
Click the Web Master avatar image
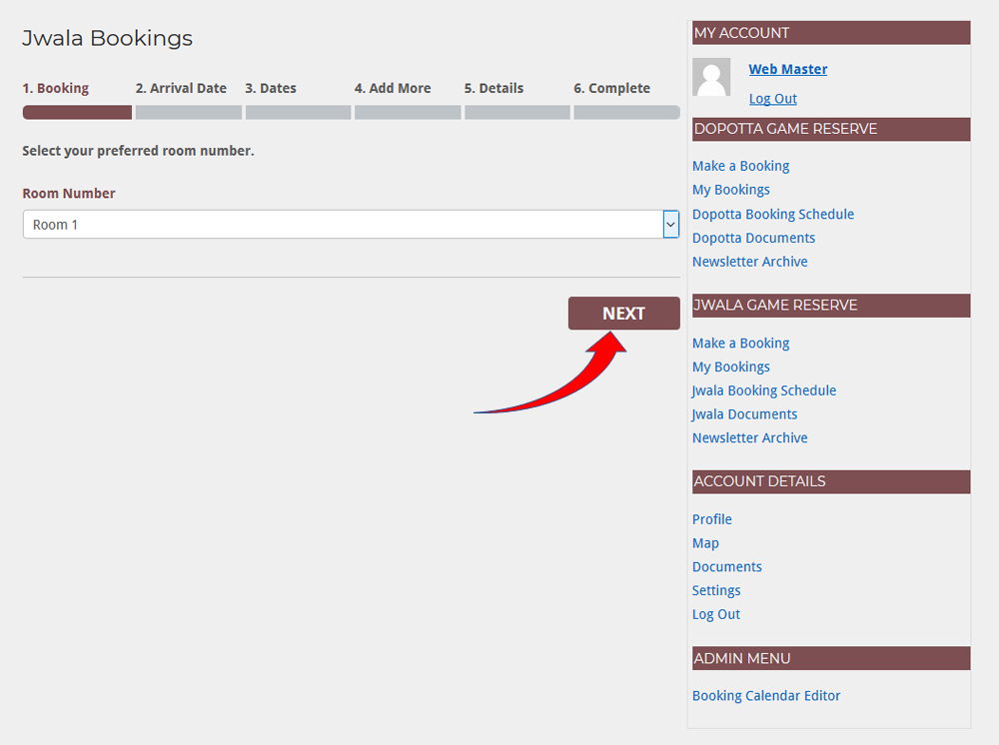pyautogui.click(x=711, y=77)
